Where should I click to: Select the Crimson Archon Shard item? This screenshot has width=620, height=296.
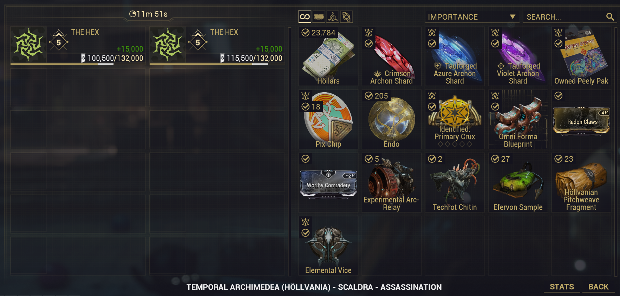pos(392,56)
